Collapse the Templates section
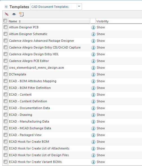Screen dimensions: 142x166 click(x=6, y=7)
